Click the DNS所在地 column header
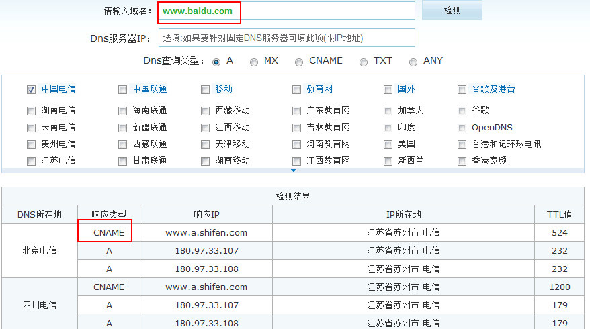This screenshot has width=590, height=329. [40, 214]
